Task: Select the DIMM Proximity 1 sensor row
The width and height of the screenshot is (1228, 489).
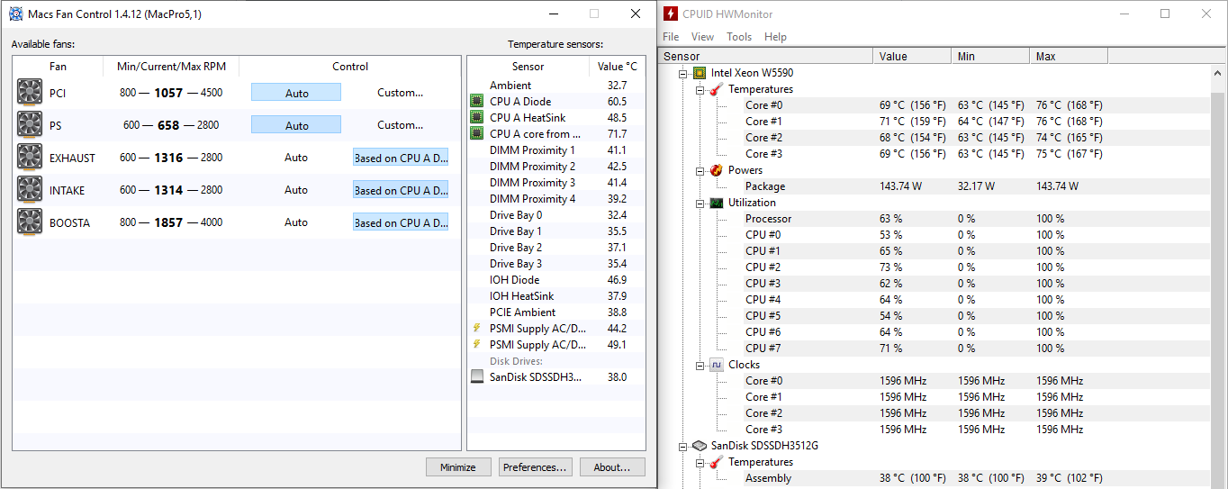Action: 556,149
